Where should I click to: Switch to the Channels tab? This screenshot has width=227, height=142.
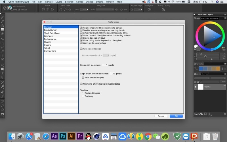[205, 74]
